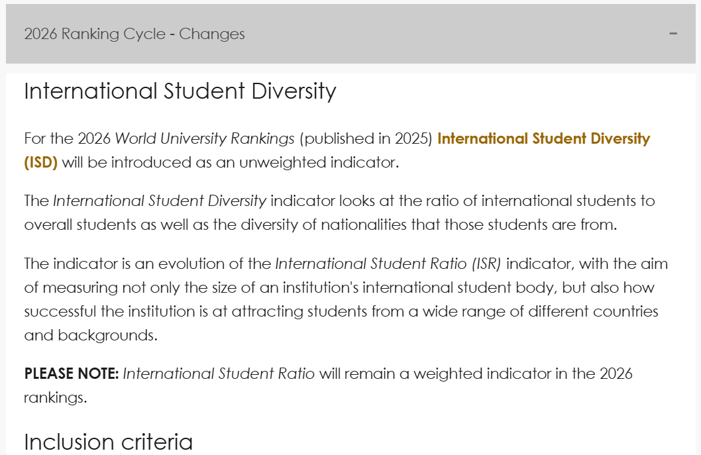Click the '(ISD)' gold link text
This screenshot has height=455, width=701.
pyautogui.click(x=40, y=162)
